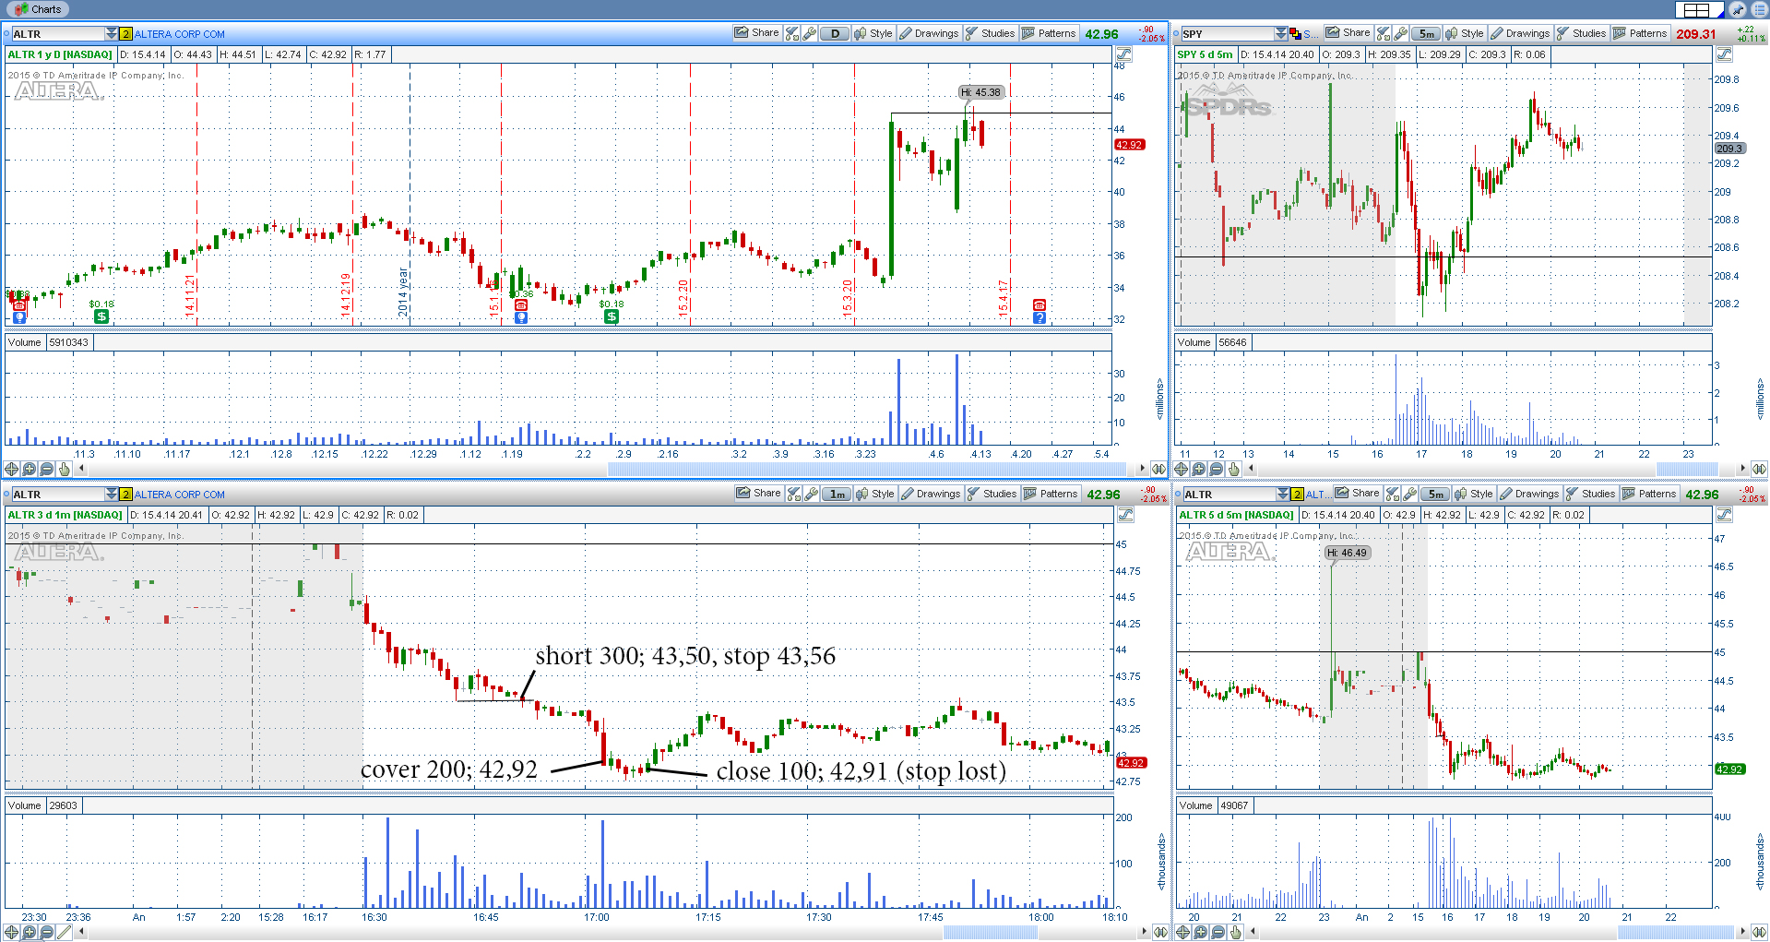The height and width of the screenshot is (942, 1770).
Task: Open the Charts tab
Action: point(38,9)
